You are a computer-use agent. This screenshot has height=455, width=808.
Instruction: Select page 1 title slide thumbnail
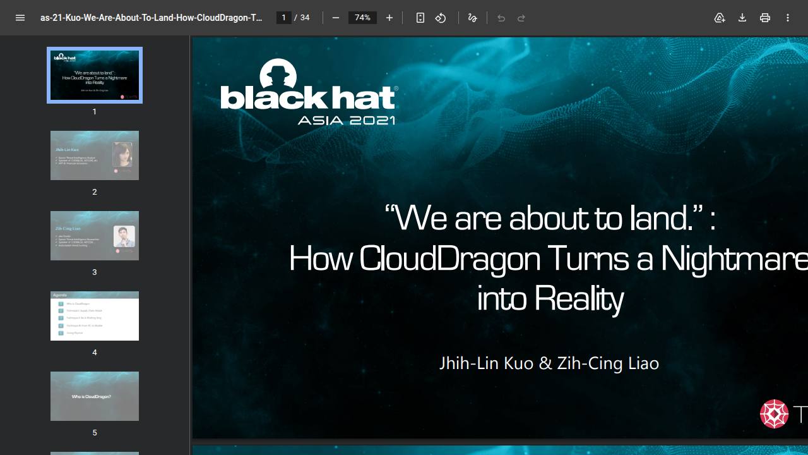(x=95, y=75)
